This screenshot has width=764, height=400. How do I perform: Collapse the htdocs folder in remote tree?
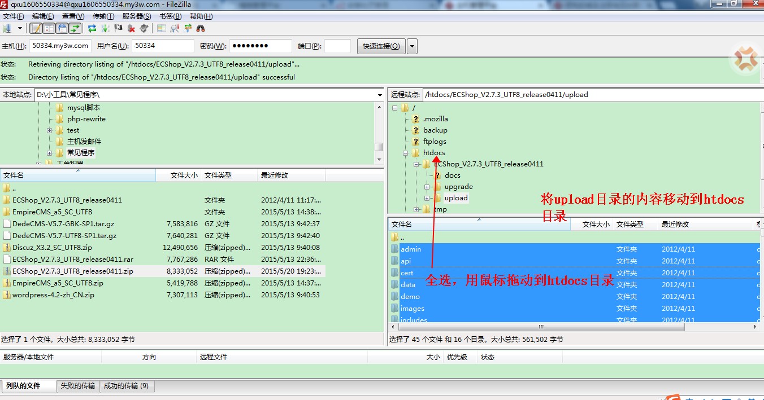[x=406, y=153]
